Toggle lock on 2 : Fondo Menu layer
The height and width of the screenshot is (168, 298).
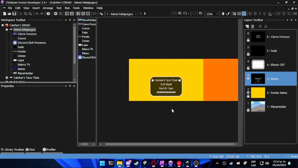point(248,96)
